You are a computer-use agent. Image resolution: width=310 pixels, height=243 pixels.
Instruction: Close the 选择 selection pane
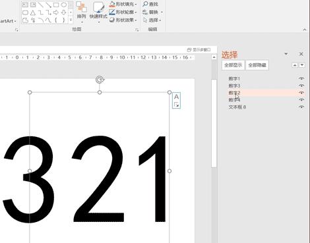coord(301,54)
